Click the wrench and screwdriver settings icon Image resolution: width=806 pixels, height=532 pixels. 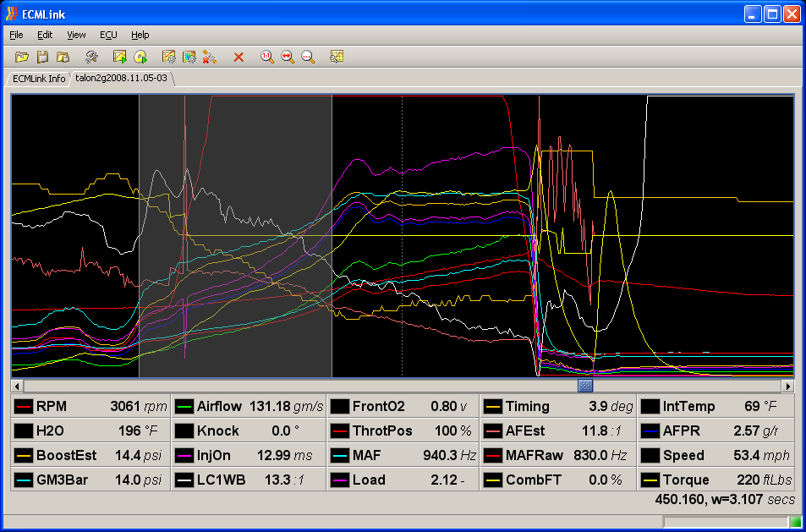91,57
